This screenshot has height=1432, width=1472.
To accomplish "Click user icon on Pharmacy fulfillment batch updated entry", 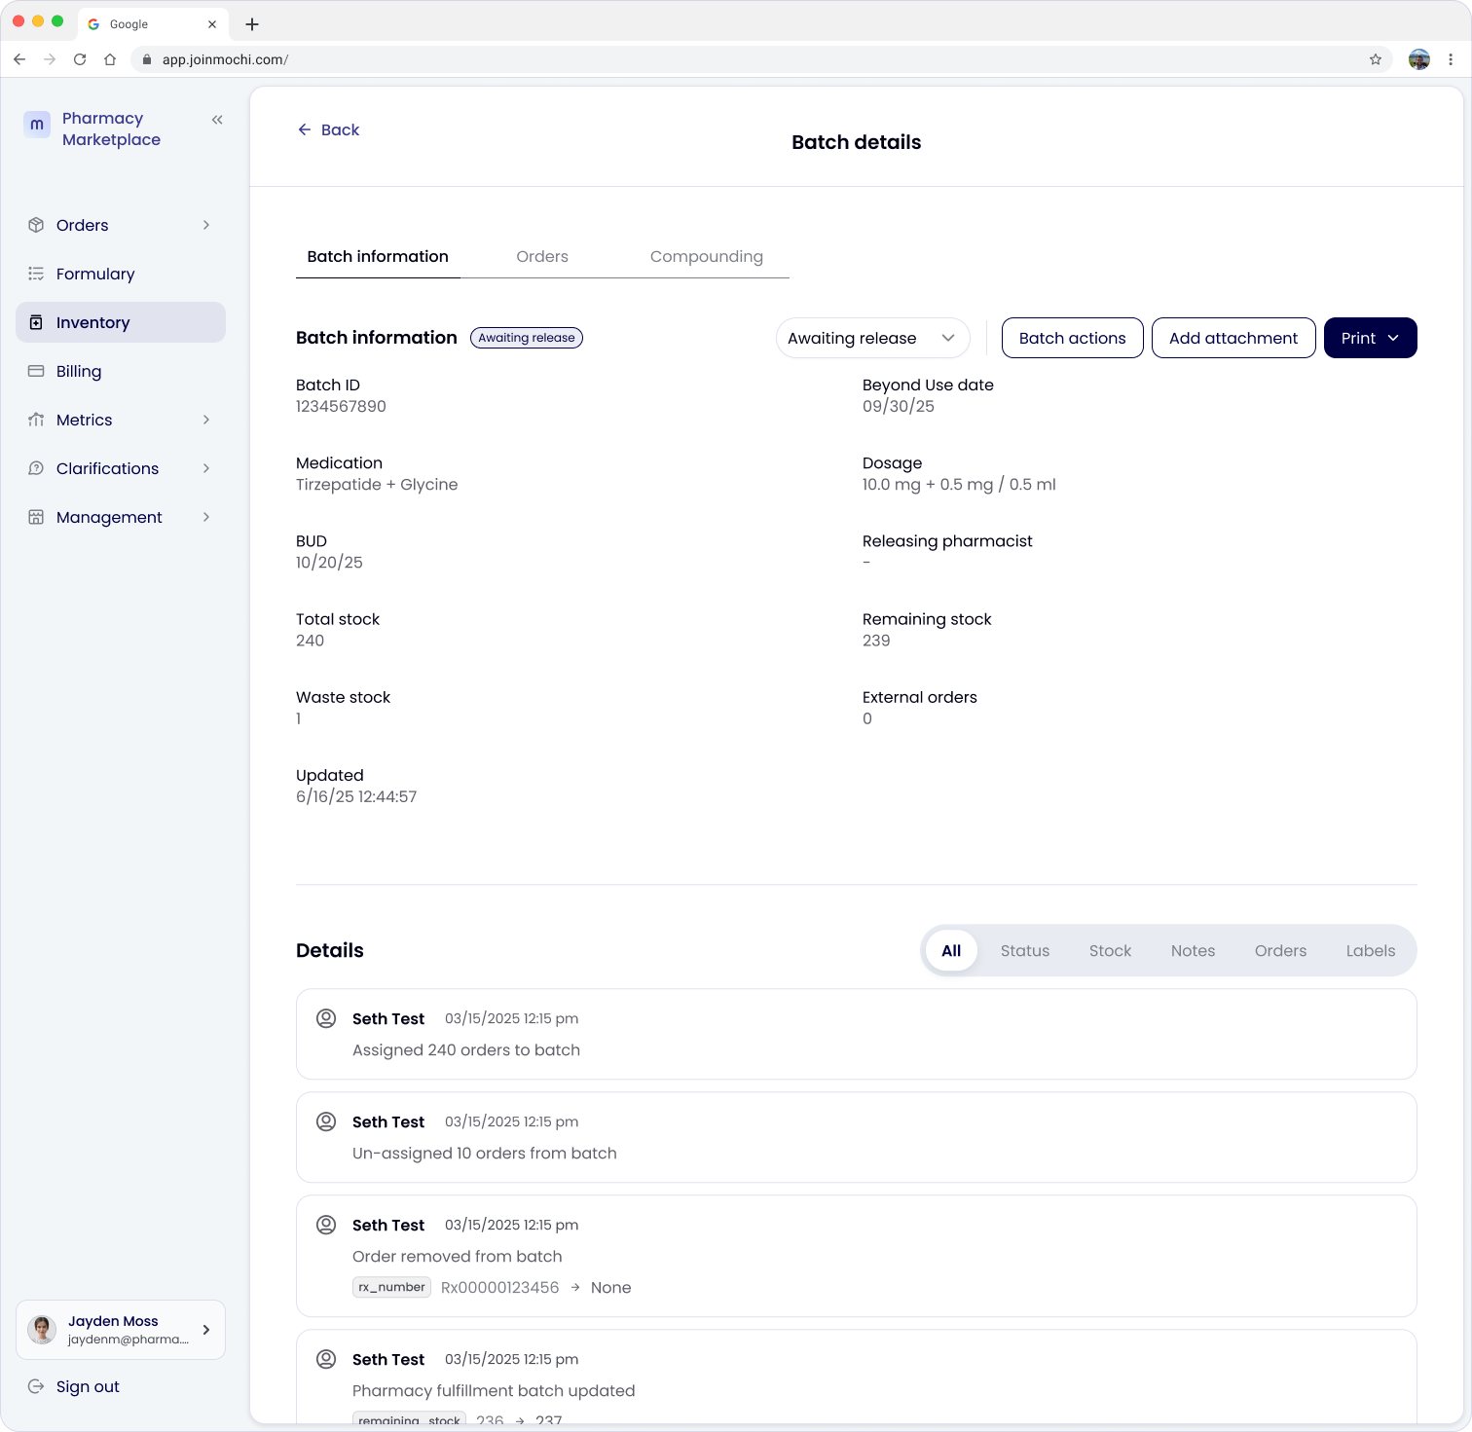I will [326, 1359].
